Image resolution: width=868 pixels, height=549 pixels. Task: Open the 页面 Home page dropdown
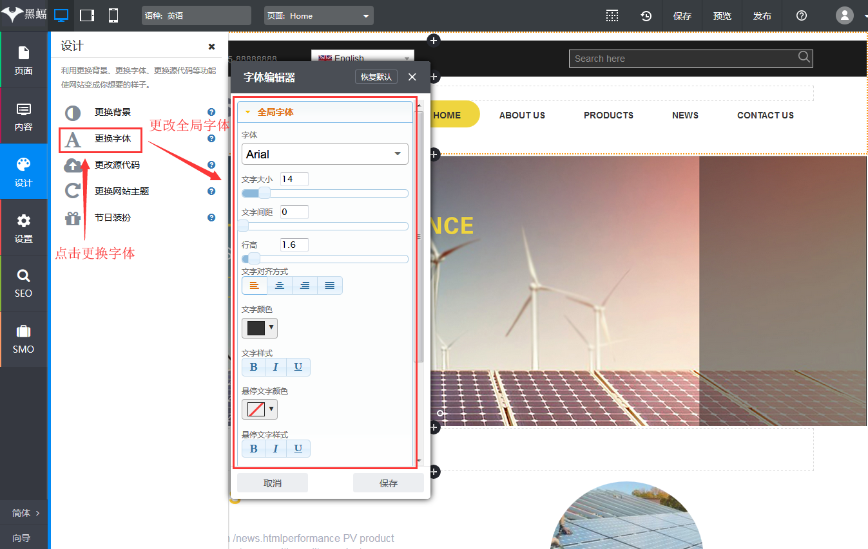318,16
